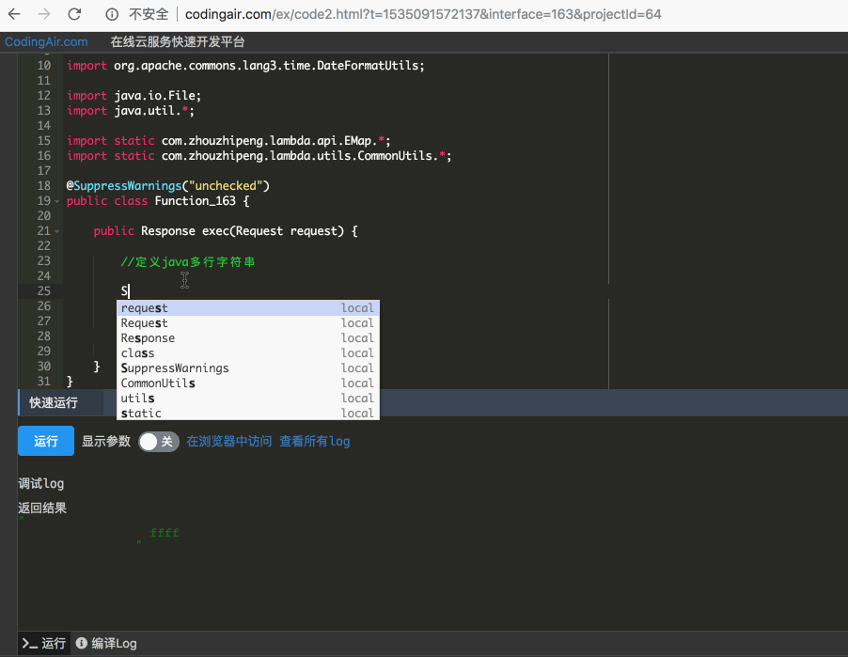The image size is (848, 657).
Task: Click the CodingAir.com logo link
Action: (46, 42)
